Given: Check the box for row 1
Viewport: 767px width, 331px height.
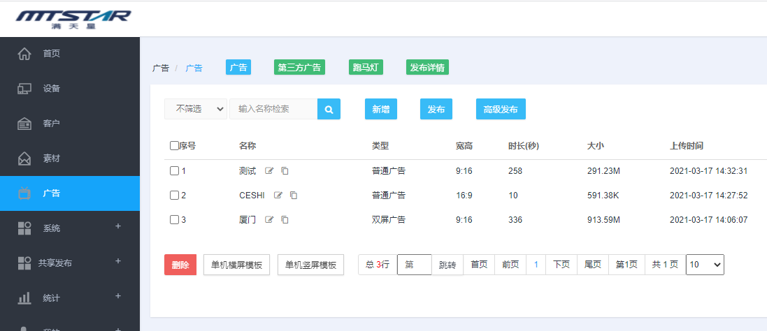Looking at the screenshot, I should (174, 171).
